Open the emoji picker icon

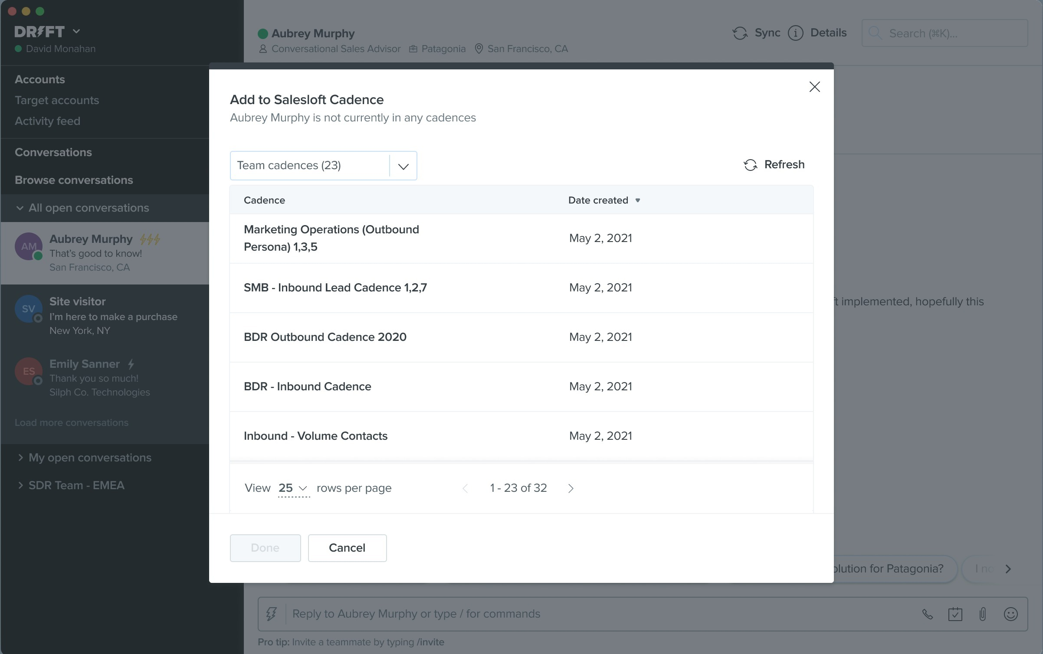click(1010, 614)
